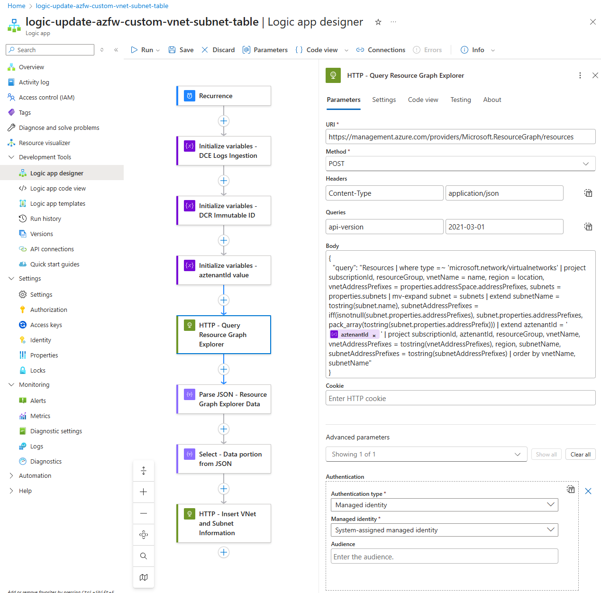Click the fit-to-view target icon

(144, 535)
